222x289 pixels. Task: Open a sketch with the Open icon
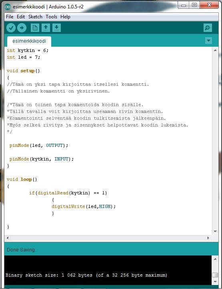(46, 28)
